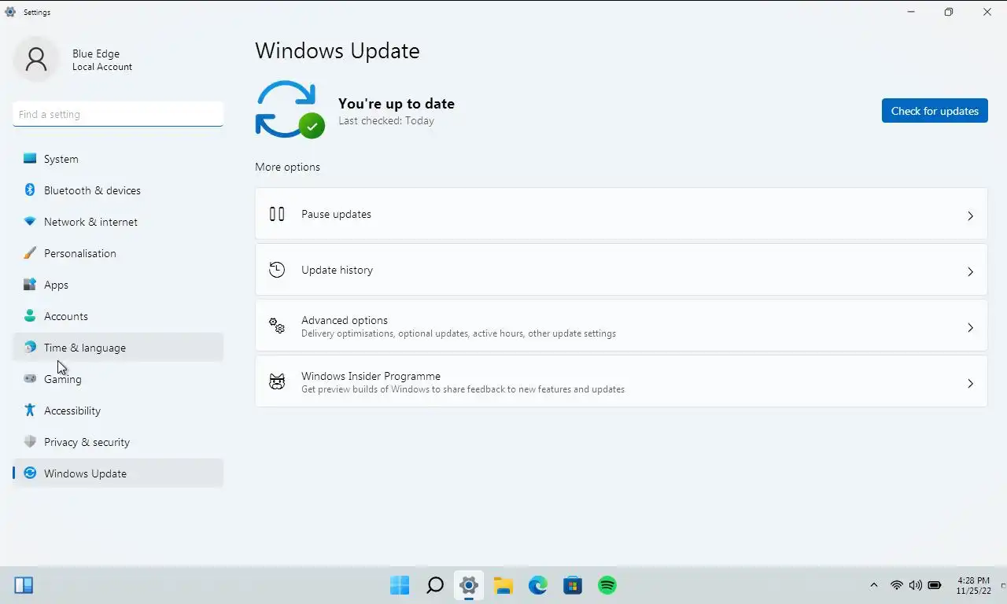Open Blue Edge Local Account profile

click(x=73, y=60)
